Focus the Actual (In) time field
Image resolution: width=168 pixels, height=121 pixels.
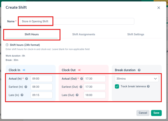pos(42,79)
